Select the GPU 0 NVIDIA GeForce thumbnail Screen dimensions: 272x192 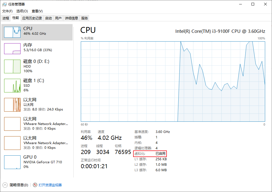(12, 162)
